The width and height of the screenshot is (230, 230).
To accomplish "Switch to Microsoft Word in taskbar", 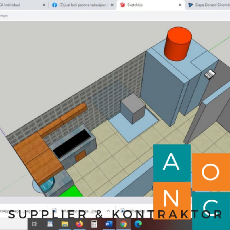I will (109, 224).
